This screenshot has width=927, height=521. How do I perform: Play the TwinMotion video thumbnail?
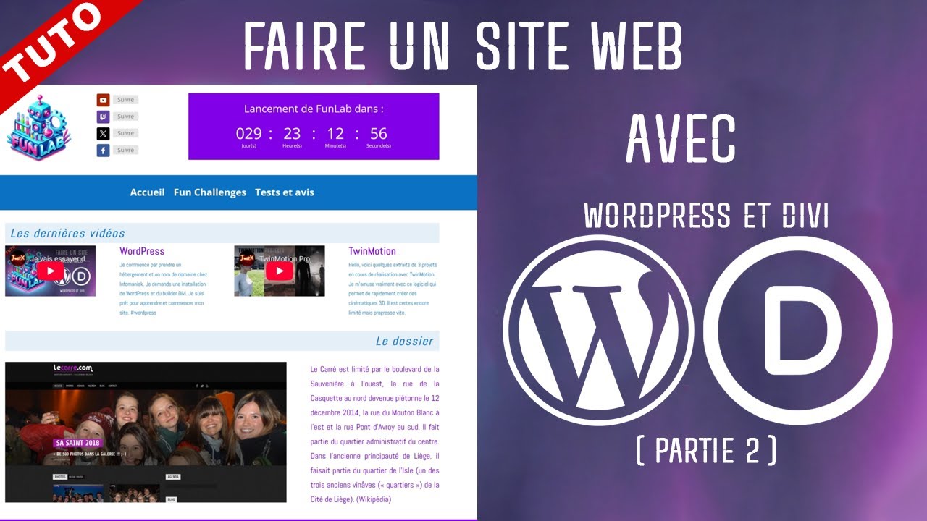(279, 271)
